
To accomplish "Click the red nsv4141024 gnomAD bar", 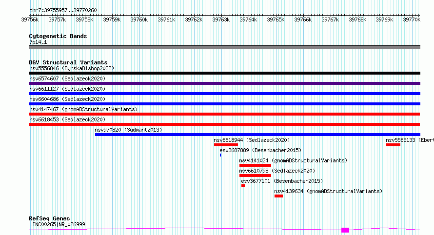I will (x=255, y=165).
